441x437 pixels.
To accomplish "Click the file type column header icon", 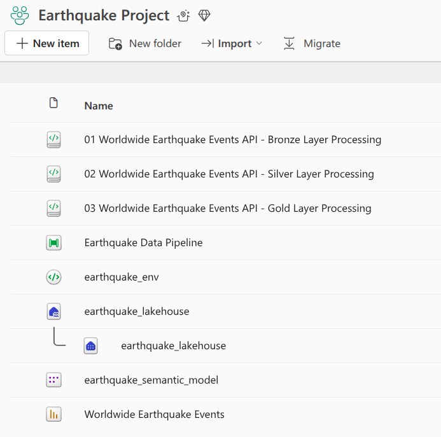I will 54,103.
